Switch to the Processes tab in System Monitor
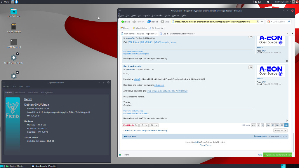This screenshot has width=299, height=168. [20, 92]
